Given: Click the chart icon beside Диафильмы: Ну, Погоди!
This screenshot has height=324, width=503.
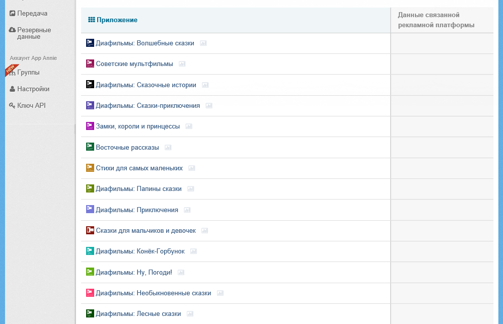Looking at the screenshot, I should (181, 273).
